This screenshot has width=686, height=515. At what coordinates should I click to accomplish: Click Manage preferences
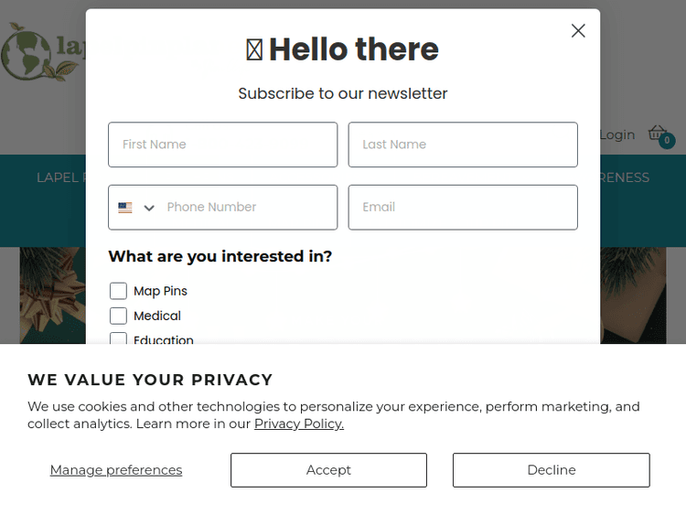[x=116, y=470]
